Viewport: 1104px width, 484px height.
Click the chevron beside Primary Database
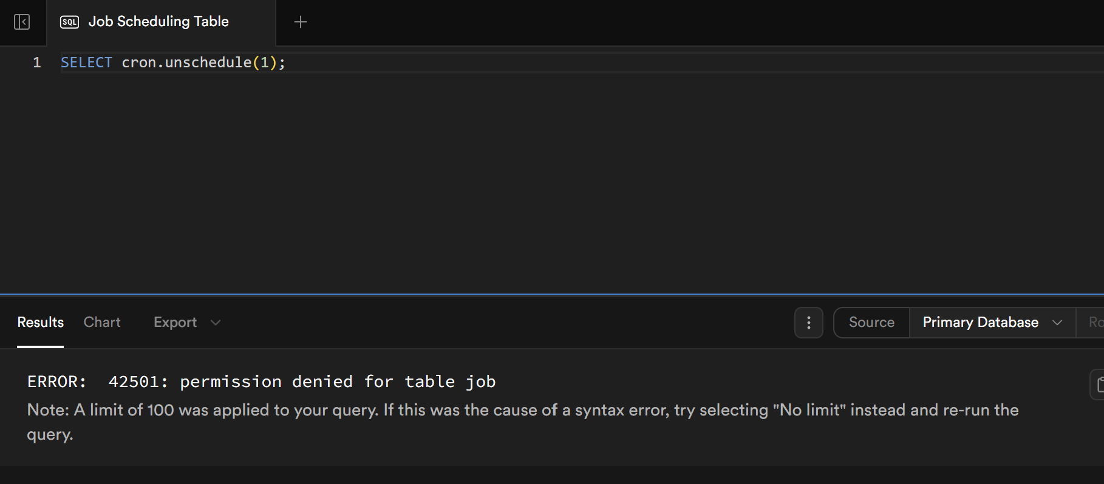[x=1057, y=323]
